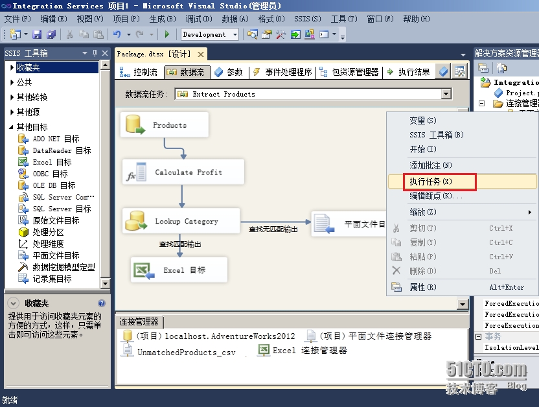Collapse the 事务 properties category
The height and width of the screenshot is (407, 539).
click(x=478, y=336)
